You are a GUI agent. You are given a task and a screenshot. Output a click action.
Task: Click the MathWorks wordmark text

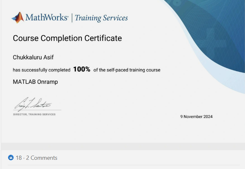[x=47, y=17]
